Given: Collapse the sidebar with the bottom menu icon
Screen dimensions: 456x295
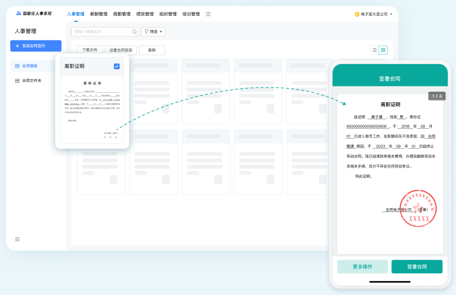Looking at the screenshot, I should [18, 239].
